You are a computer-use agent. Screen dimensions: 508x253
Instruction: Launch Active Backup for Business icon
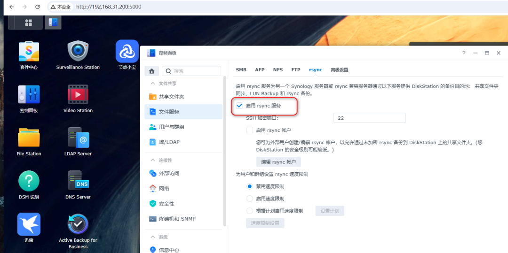[78, 224]
